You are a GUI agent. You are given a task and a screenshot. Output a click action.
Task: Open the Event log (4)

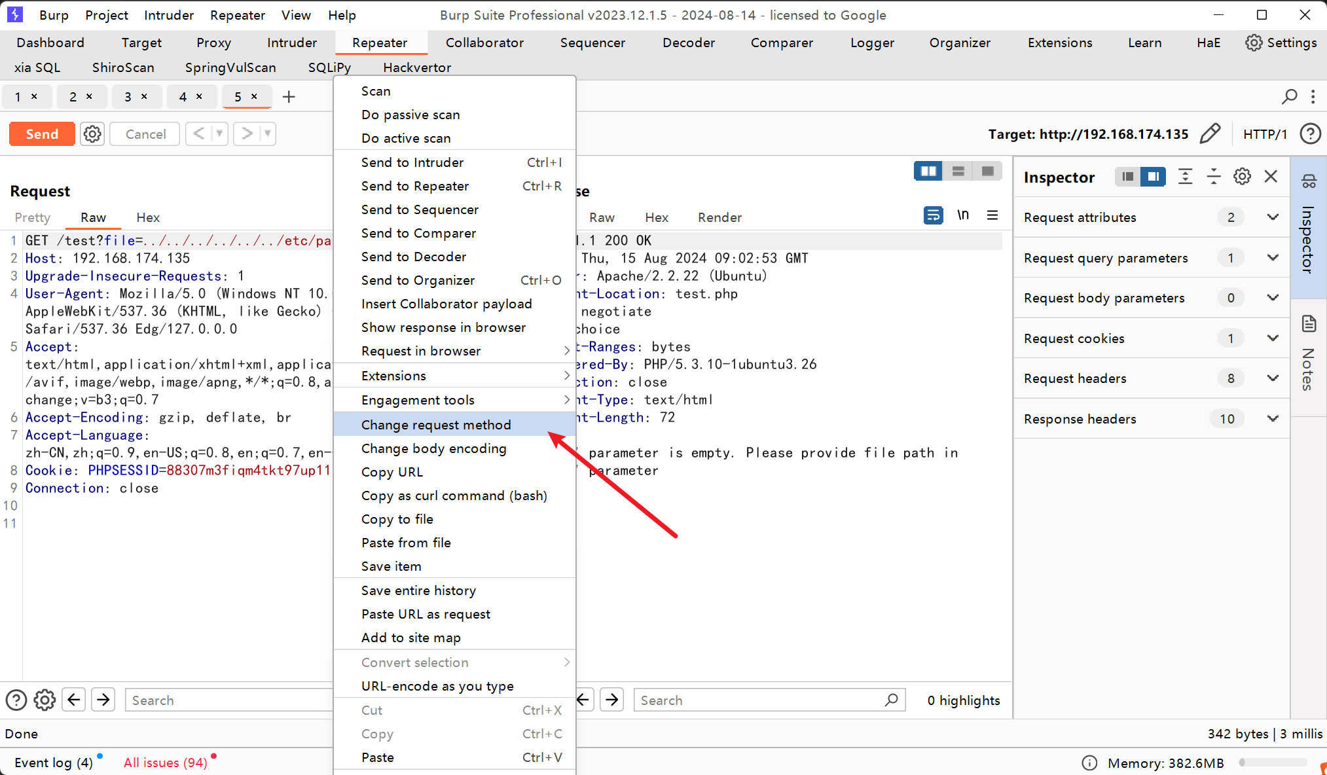54,763
